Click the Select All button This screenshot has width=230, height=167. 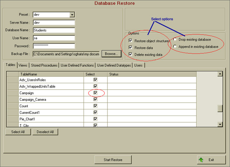point(18,132)
